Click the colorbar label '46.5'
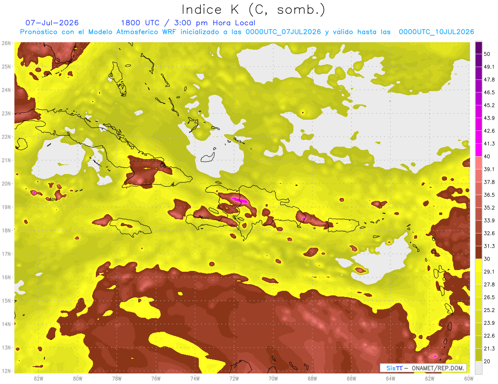The width and height of the screenshot is (498, 384). (x=489, y=92)
